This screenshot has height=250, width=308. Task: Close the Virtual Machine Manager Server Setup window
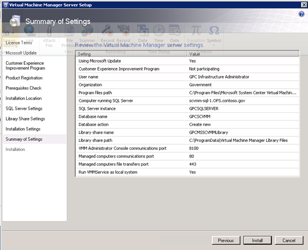click(x=304, y=5)
